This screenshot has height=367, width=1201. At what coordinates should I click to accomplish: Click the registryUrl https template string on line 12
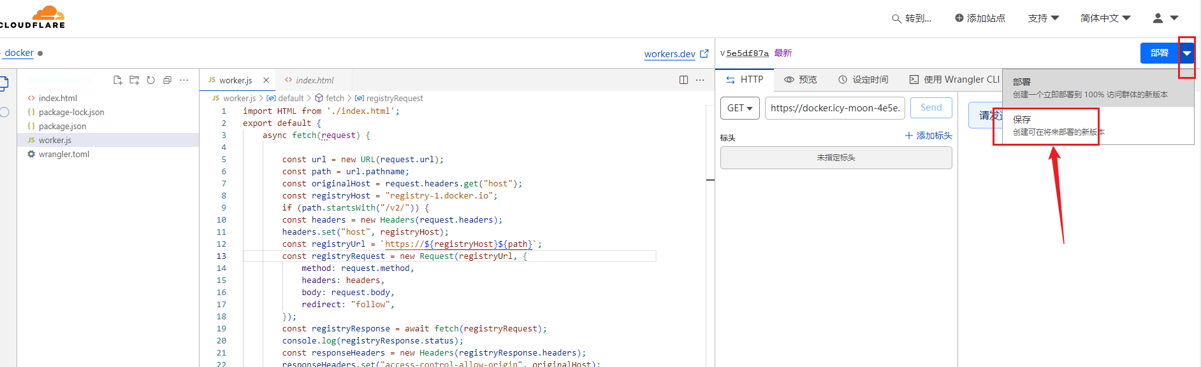460,244
